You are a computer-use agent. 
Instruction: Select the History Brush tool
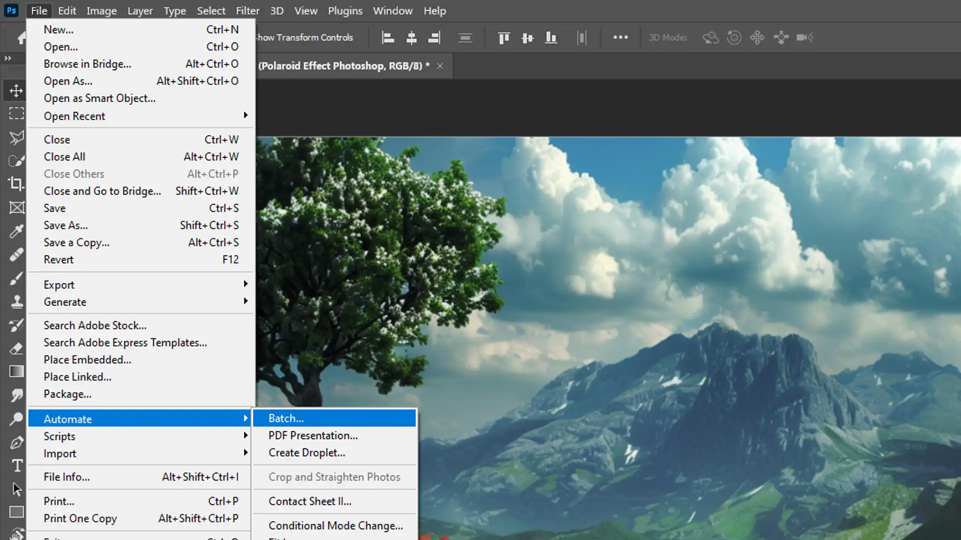coord(16,325)
